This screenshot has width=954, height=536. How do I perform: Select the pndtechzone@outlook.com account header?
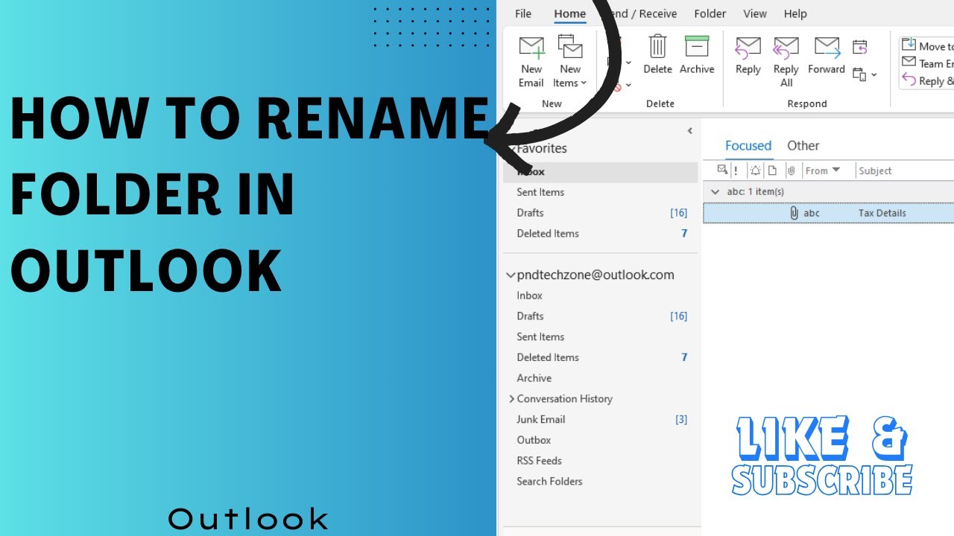tap(596, 275)
